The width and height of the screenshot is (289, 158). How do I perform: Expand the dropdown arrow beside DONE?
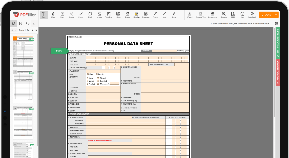pos(276,15)
